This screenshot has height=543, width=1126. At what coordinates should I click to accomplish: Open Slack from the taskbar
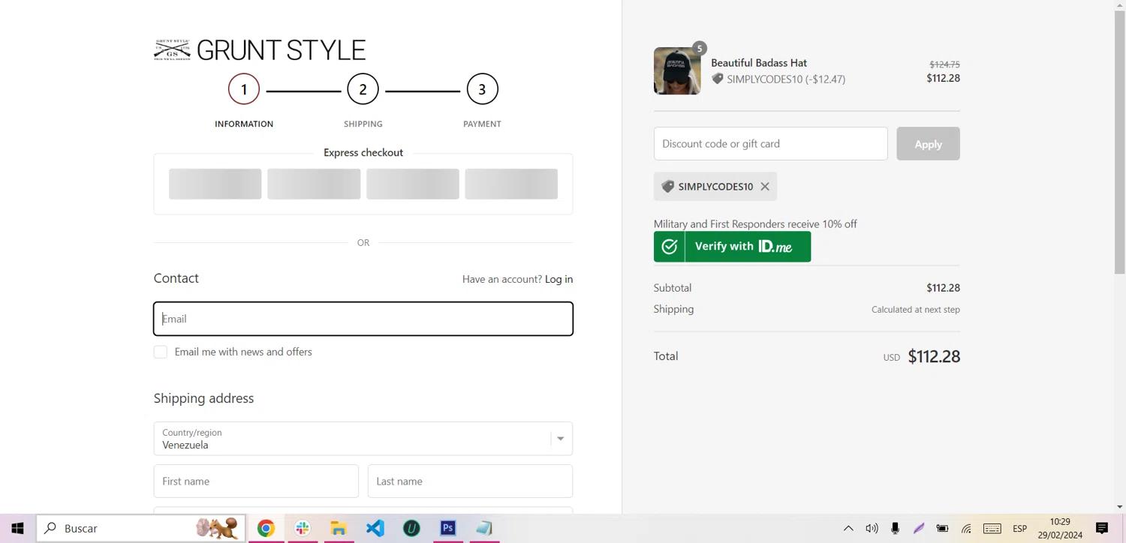point(303,528)
